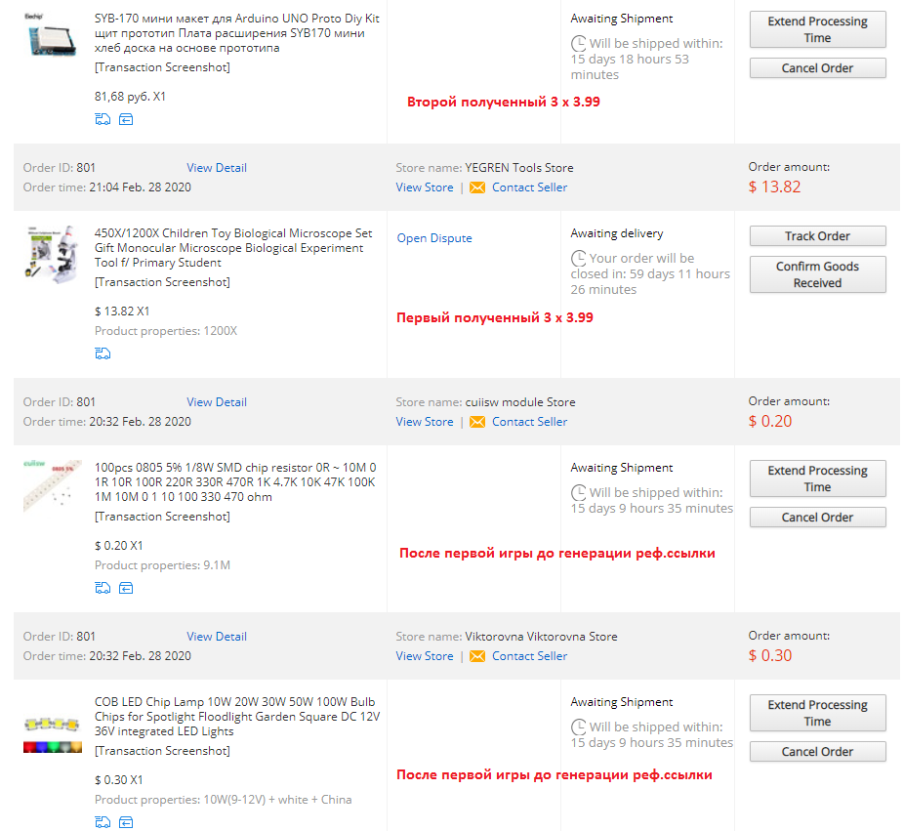Contact Seller of Viktorovna Viktorovna Store

(529, 656)
